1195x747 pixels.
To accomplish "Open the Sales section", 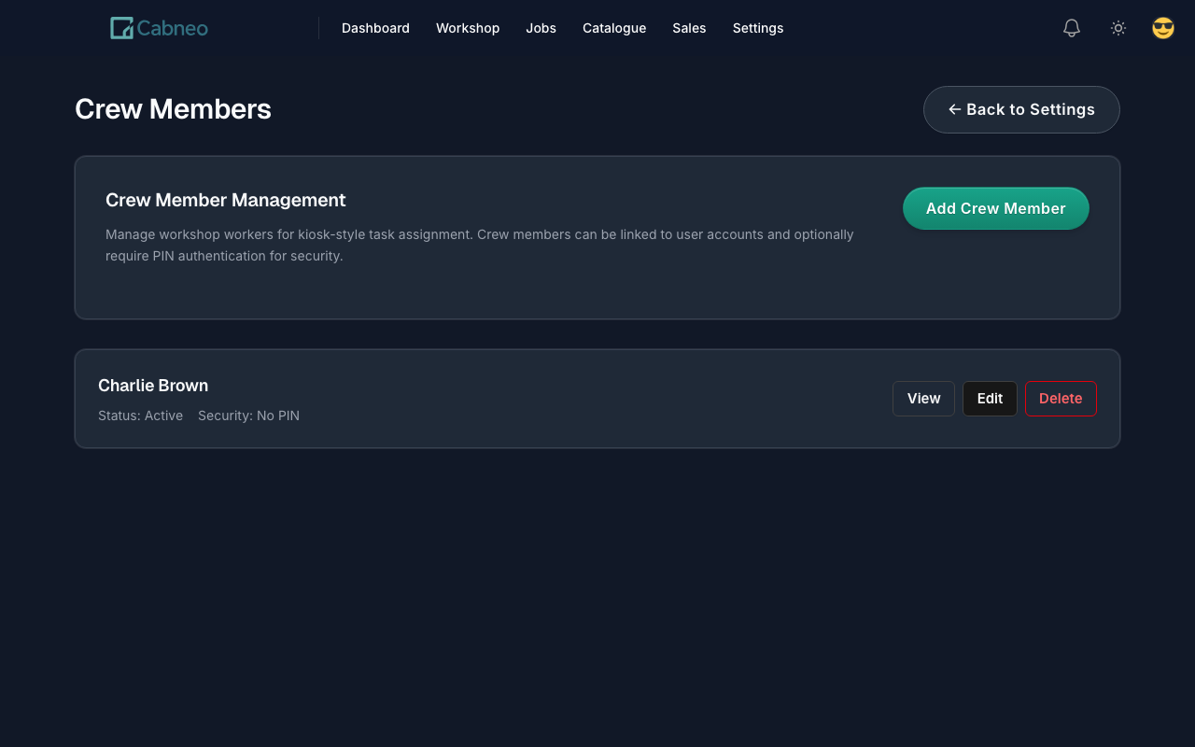I will click(689, 28).
